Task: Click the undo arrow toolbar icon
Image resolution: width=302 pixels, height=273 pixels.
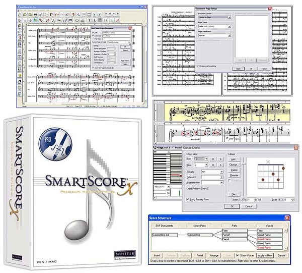Action: (56, 15)
